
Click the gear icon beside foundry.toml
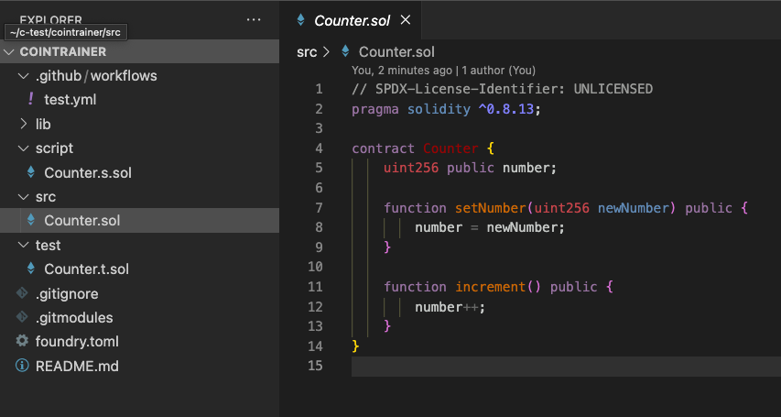click(x=22, y=341)
